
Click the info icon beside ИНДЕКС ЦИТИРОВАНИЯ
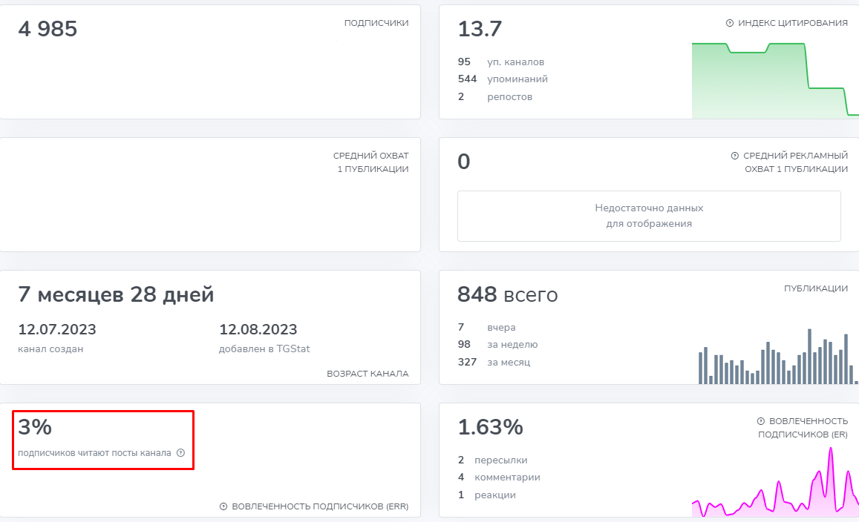(730, 23)
